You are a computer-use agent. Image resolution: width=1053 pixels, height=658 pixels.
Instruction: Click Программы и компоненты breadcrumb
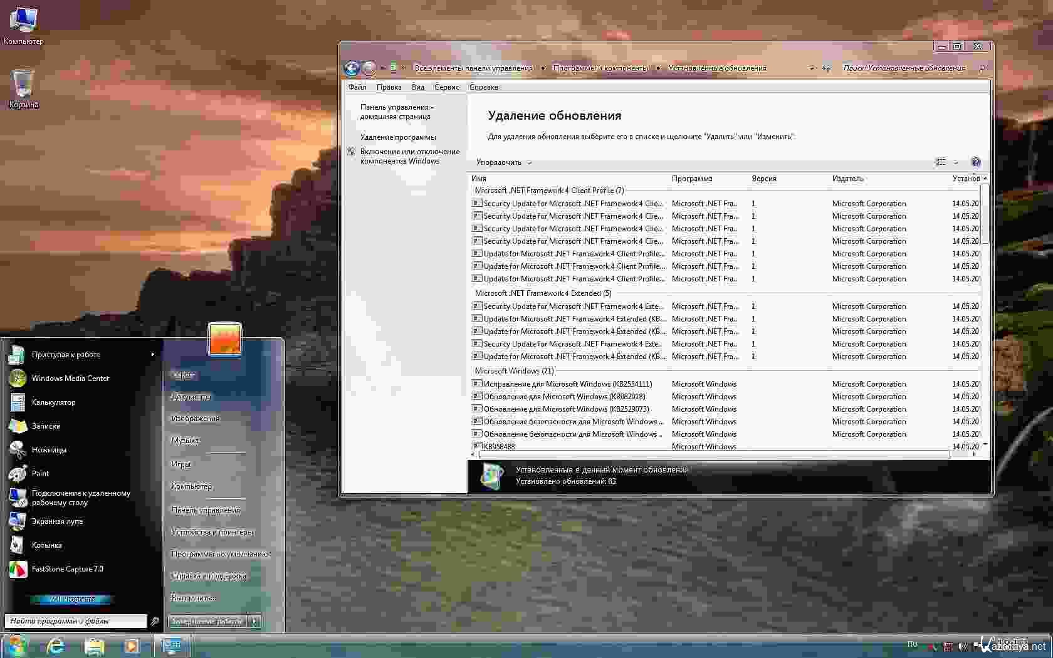(x=600, y=68)
